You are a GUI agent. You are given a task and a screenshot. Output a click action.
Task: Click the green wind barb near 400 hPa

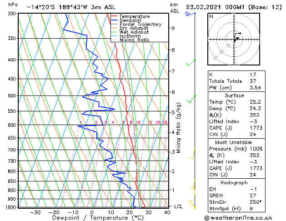pyautogui.click(x=191, y=63)
